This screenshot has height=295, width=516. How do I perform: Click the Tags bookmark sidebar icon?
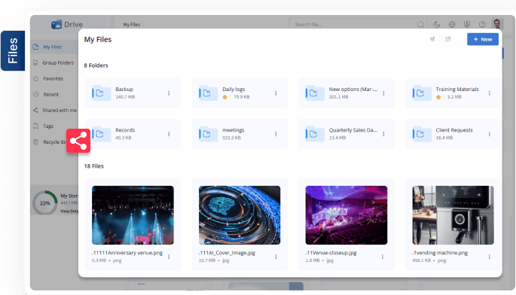tap(35, 126)
